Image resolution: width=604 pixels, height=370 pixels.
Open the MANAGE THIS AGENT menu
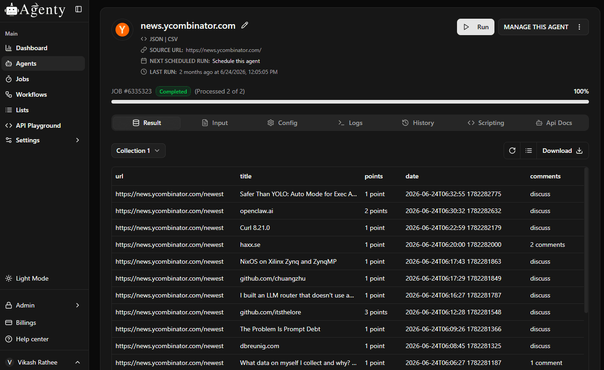(543, 27)
